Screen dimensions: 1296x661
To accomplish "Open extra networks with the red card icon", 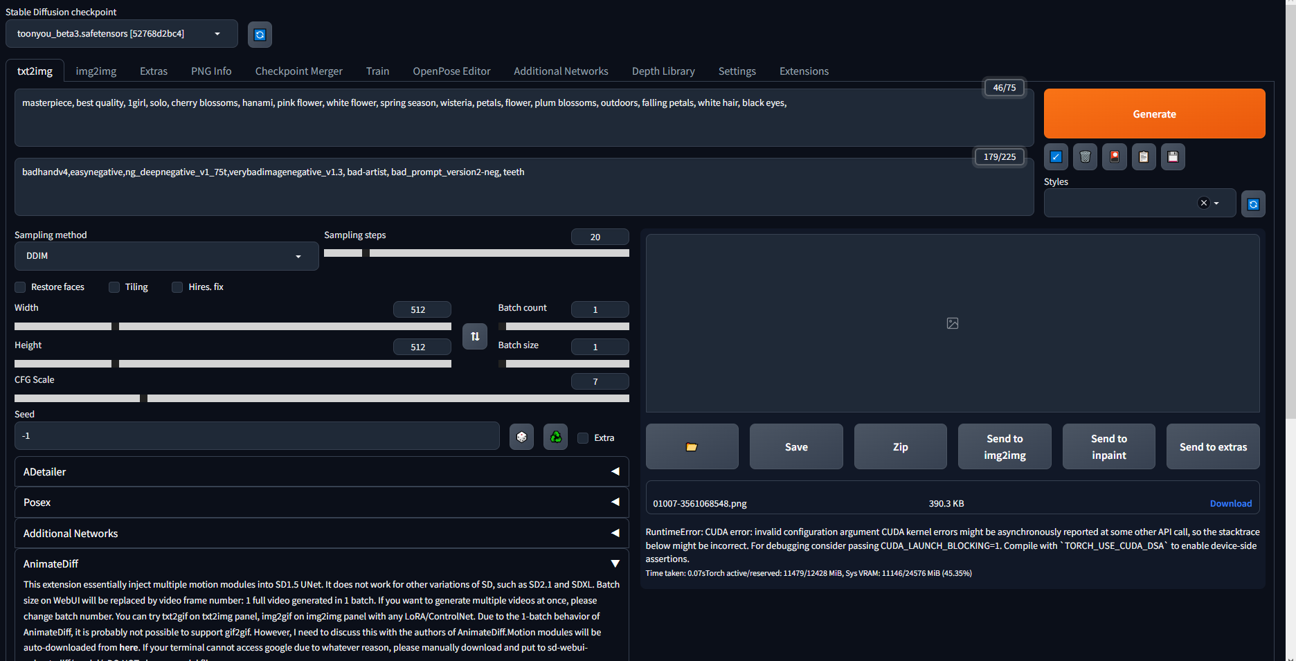I will [1114, 156].
